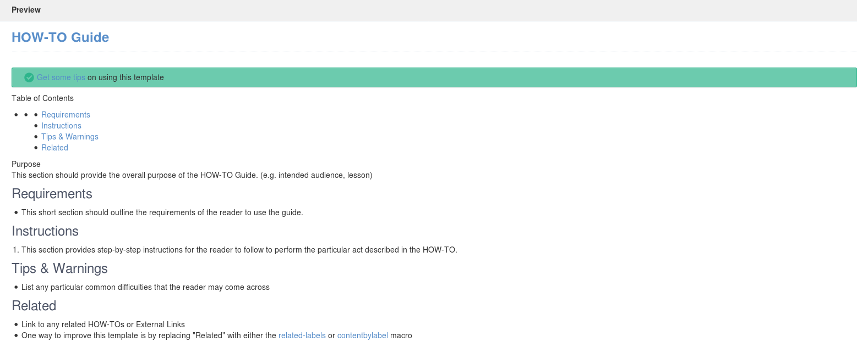This screenshot has height=347, width=857.
Task: Click the green tips banner area
Action: 434,77
